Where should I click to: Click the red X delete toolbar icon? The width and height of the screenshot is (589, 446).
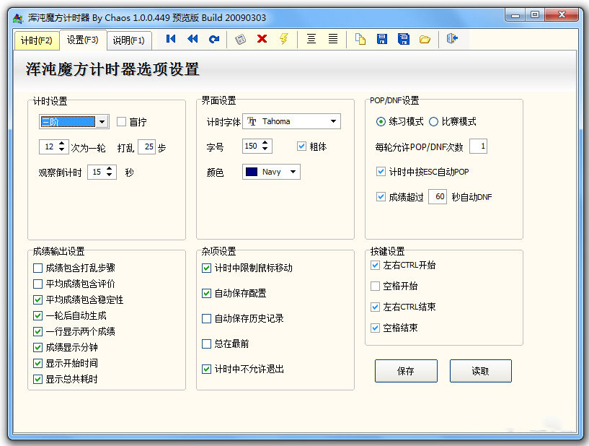pyautogui.click(x=262, y=39)
